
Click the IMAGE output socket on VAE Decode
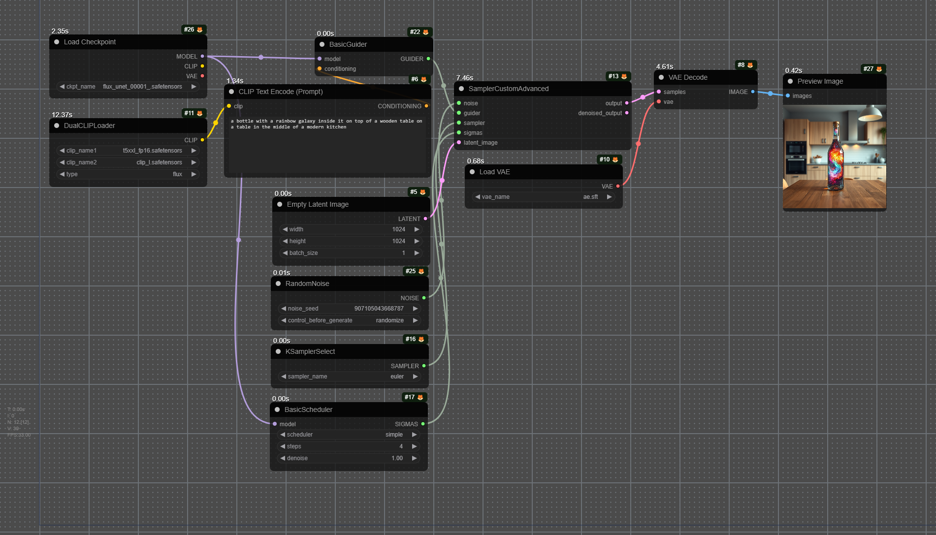753,92
